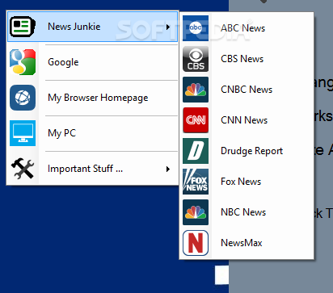
Task: Choose CBS News from the submenu
Action: 247,59
